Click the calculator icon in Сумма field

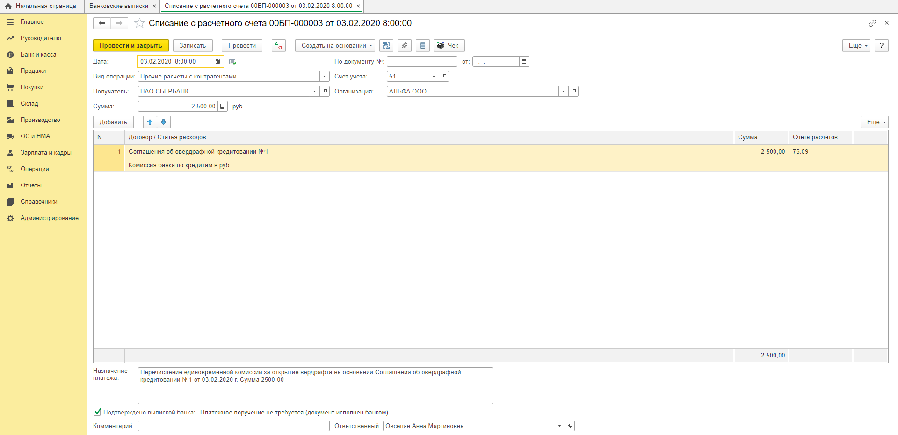pyautogui.click(x=223, y=106)
